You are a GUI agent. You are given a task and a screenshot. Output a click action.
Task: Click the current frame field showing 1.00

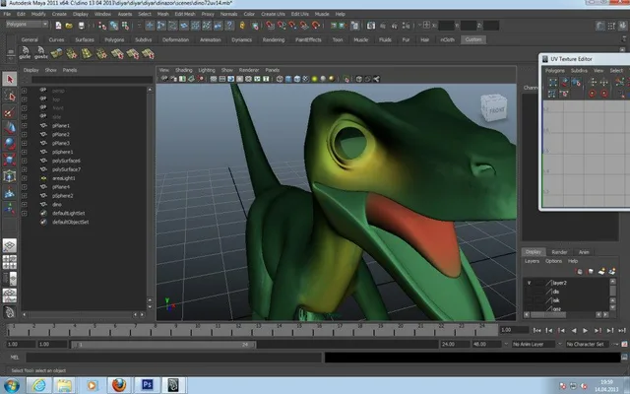pyautogui.click(x=514, y=330)
